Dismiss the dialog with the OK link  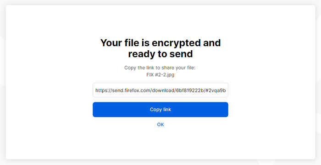click(x=160, y=125)
